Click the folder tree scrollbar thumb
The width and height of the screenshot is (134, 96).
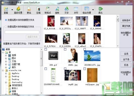41,59
